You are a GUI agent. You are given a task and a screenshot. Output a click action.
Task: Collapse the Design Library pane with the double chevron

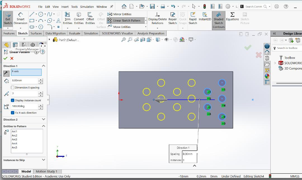pyautogui.click(x=275, y=33)
